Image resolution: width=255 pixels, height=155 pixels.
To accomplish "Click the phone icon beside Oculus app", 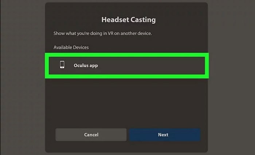I will point(62,64).
